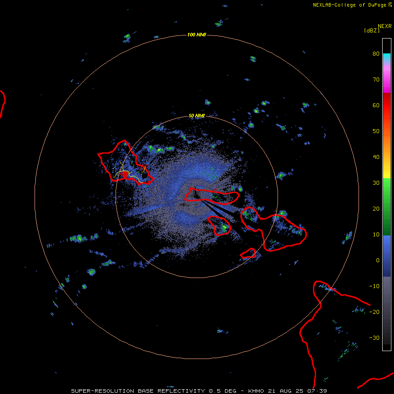Click the NEXLAB-College of DuPage label
Viewport: 394px width, 394px height.
(x=352, y=5)
